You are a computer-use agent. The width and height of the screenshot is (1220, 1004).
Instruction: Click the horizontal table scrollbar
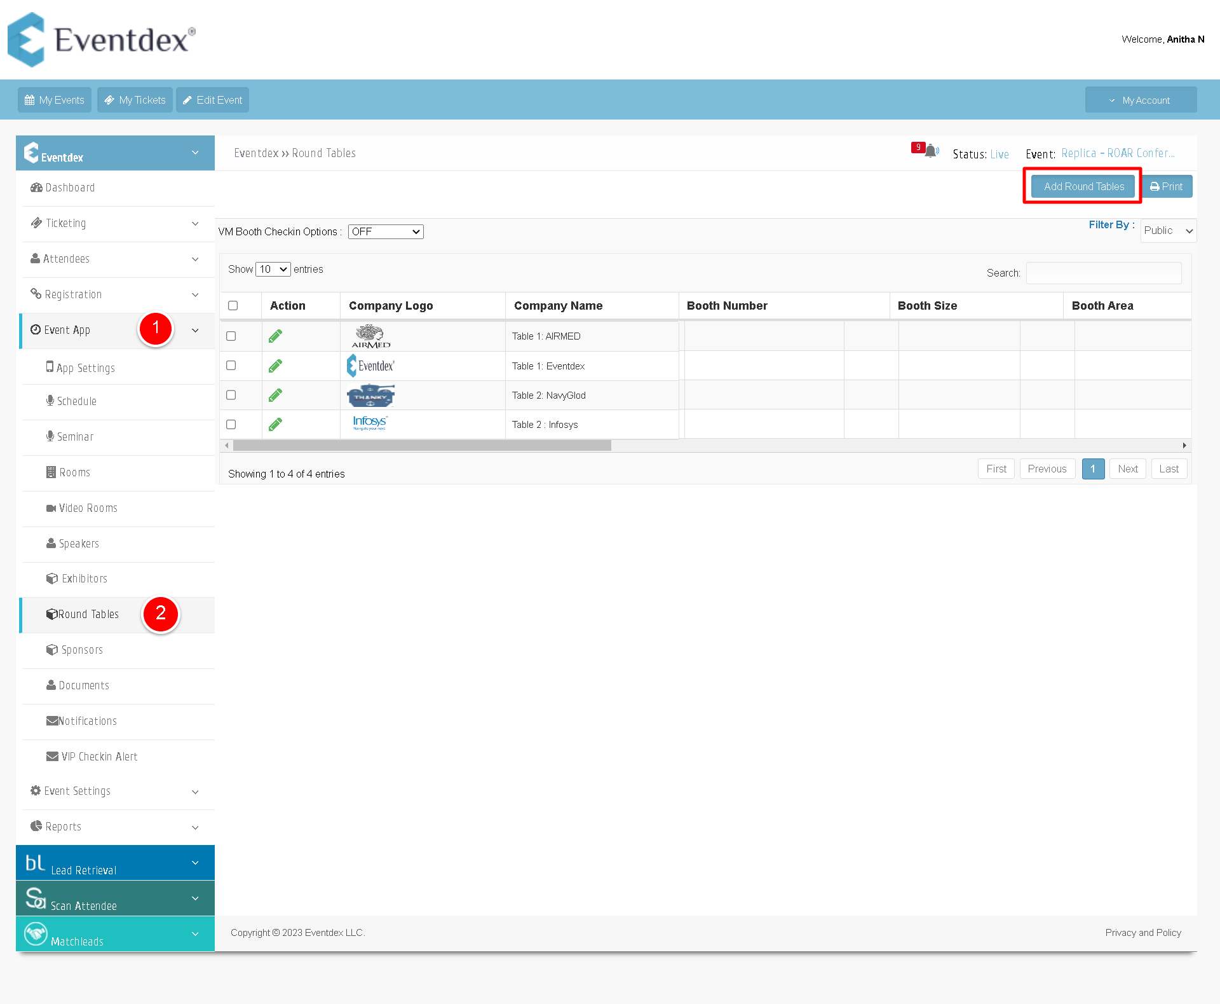pos(422,446)
